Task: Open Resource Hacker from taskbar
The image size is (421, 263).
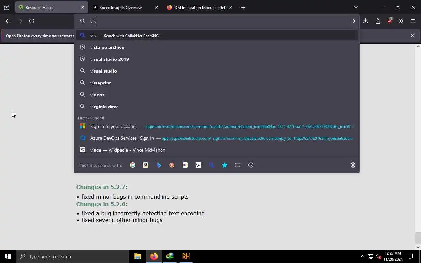Action: click(x=186, y=256)
